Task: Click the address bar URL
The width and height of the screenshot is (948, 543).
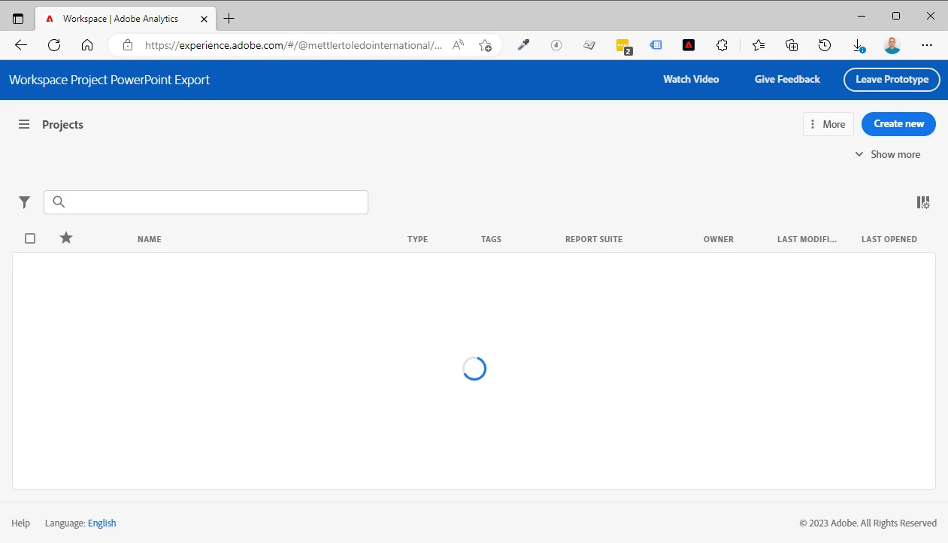Action: [293, 45]
